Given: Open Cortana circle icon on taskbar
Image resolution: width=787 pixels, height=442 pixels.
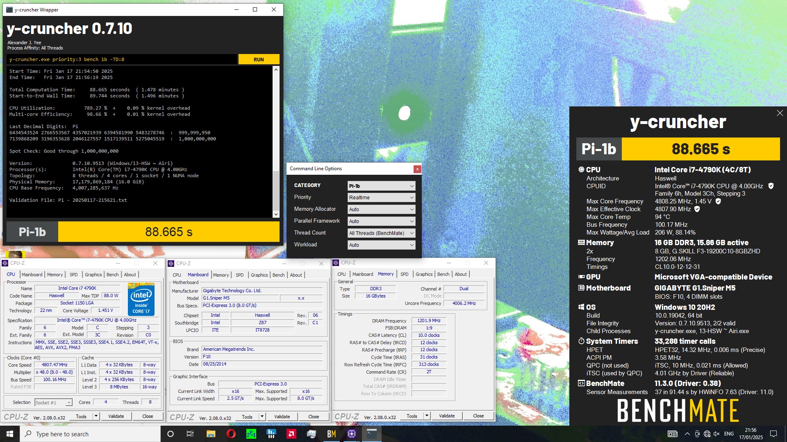Looking at the screenshot, I should coord(171,434).
